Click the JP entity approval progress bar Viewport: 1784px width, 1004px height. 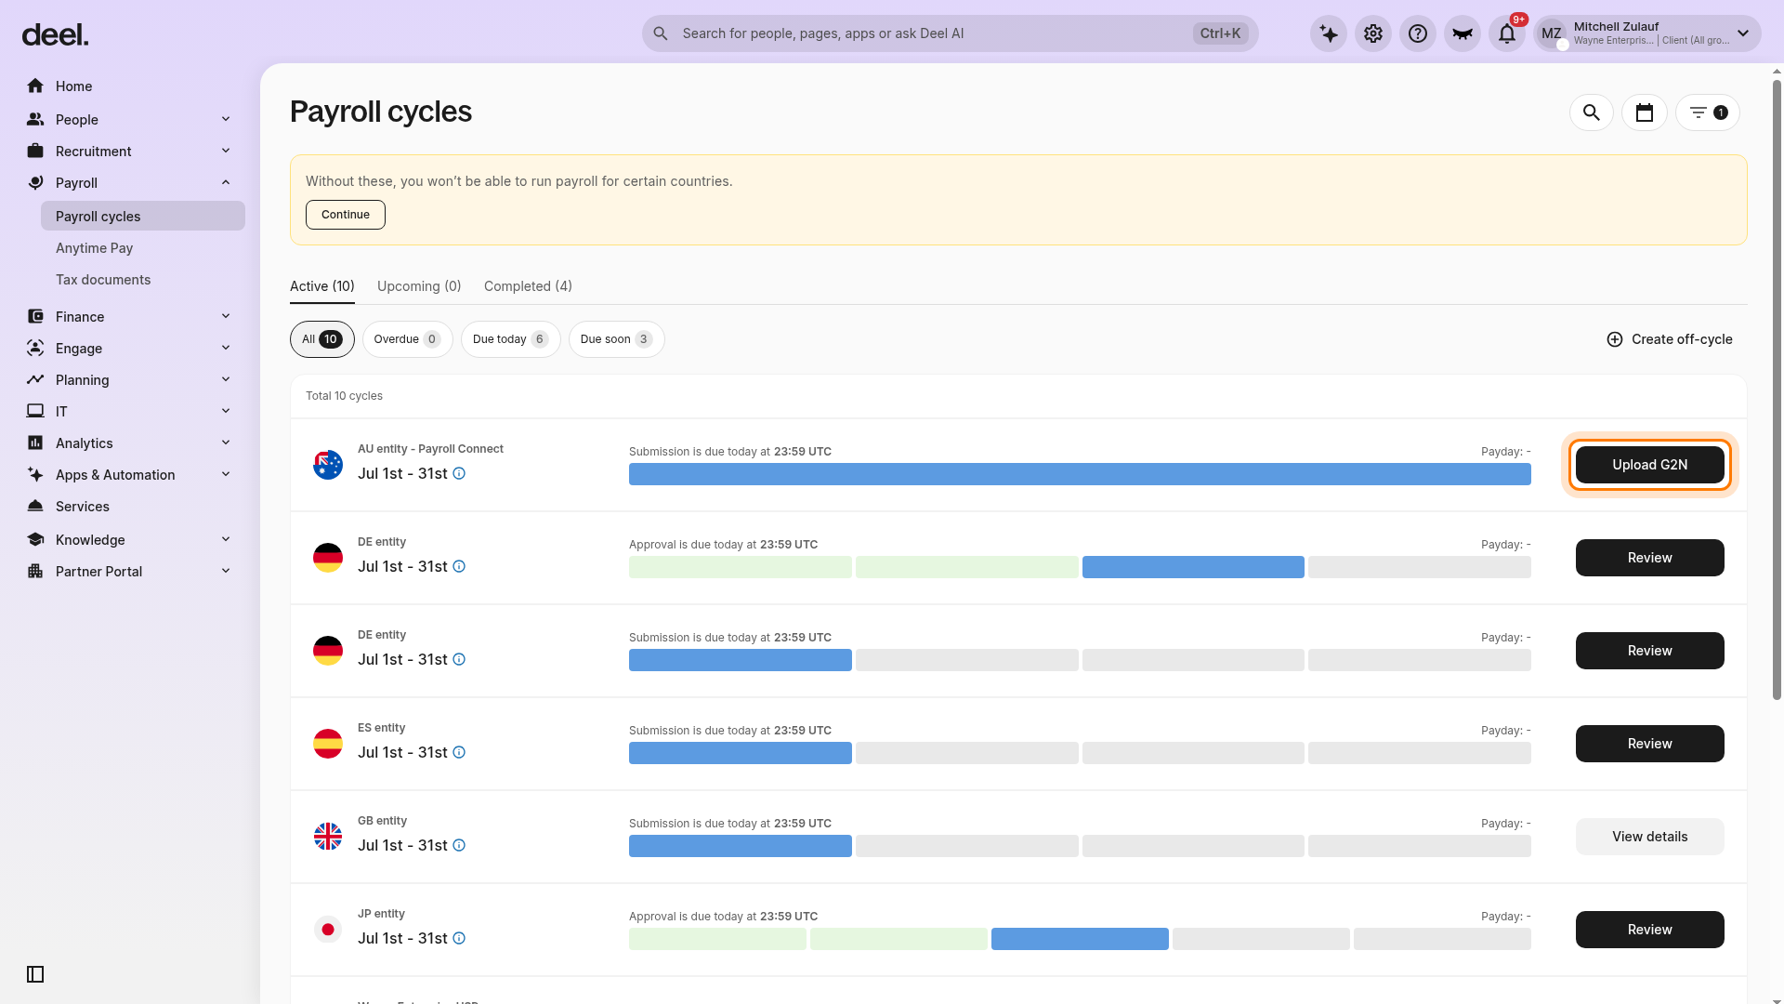coord(1080,939)
